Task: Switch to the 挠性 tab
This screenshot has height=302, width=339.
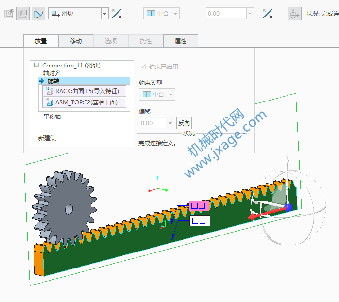Action: pyautogui.click(x=146, y=41)
